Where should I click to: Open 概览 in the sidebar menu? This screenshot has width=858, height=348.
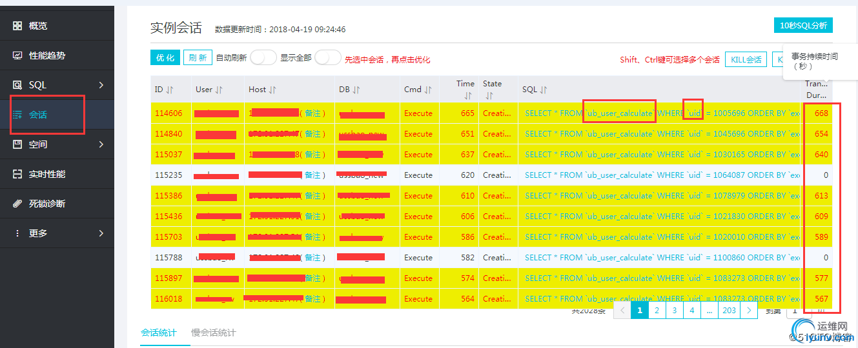(38, 26)
